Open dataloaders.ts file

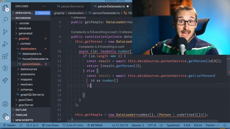[x=31, y=54]
